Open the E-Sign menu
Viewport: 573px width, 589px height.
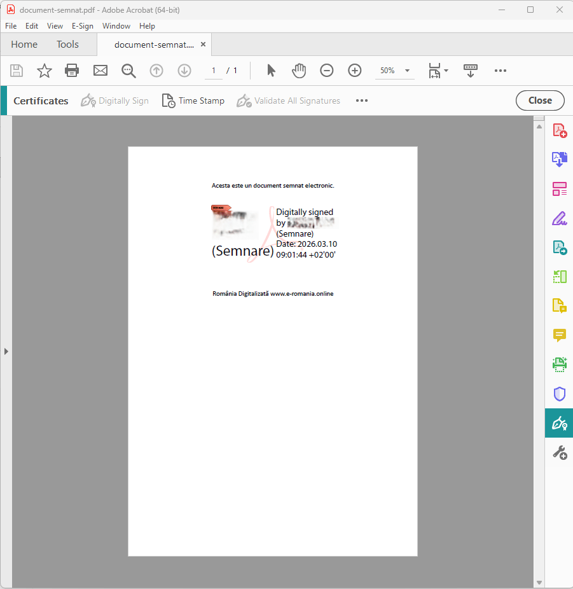[x=82, y=26]
